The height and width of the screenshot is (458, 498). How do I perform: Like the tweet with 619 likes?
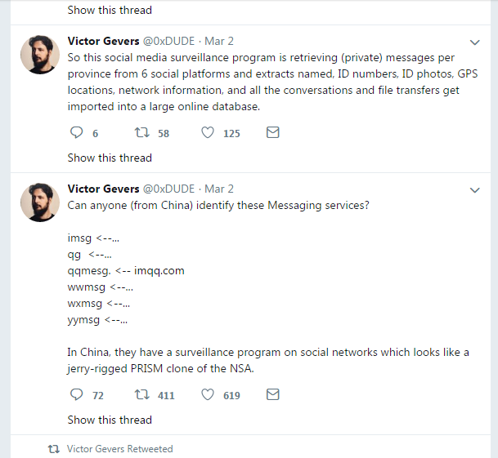pos(208,395)
